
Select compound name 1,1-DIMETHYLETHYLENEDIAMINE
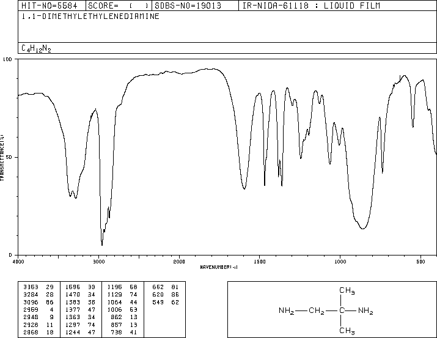(90, 17)
